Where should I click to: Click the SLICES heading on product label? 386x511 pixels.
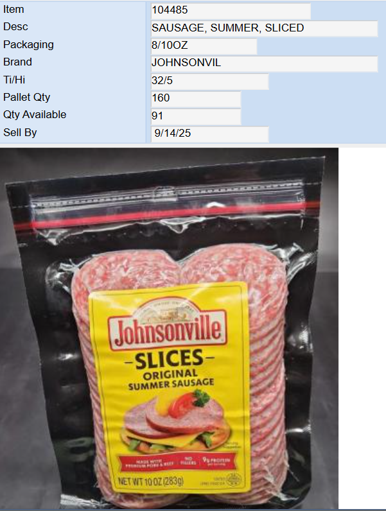point(170,359)
